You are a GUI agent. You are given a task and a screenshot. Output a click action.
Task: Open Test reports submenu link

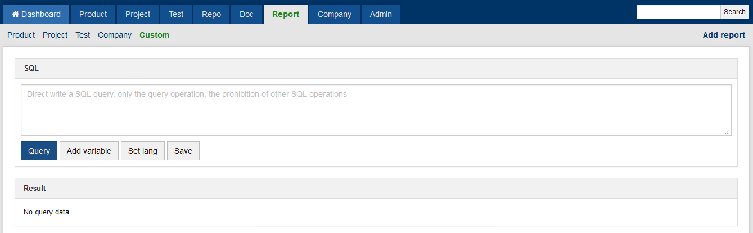click(x=83, y=35)
